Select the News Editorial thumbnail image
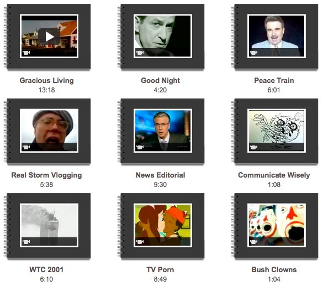The image size is (323, 286). click(163, 131)
